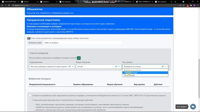Switch to the 'operations' tab
The width and height of the screenshot is (200, 112).
48,2
